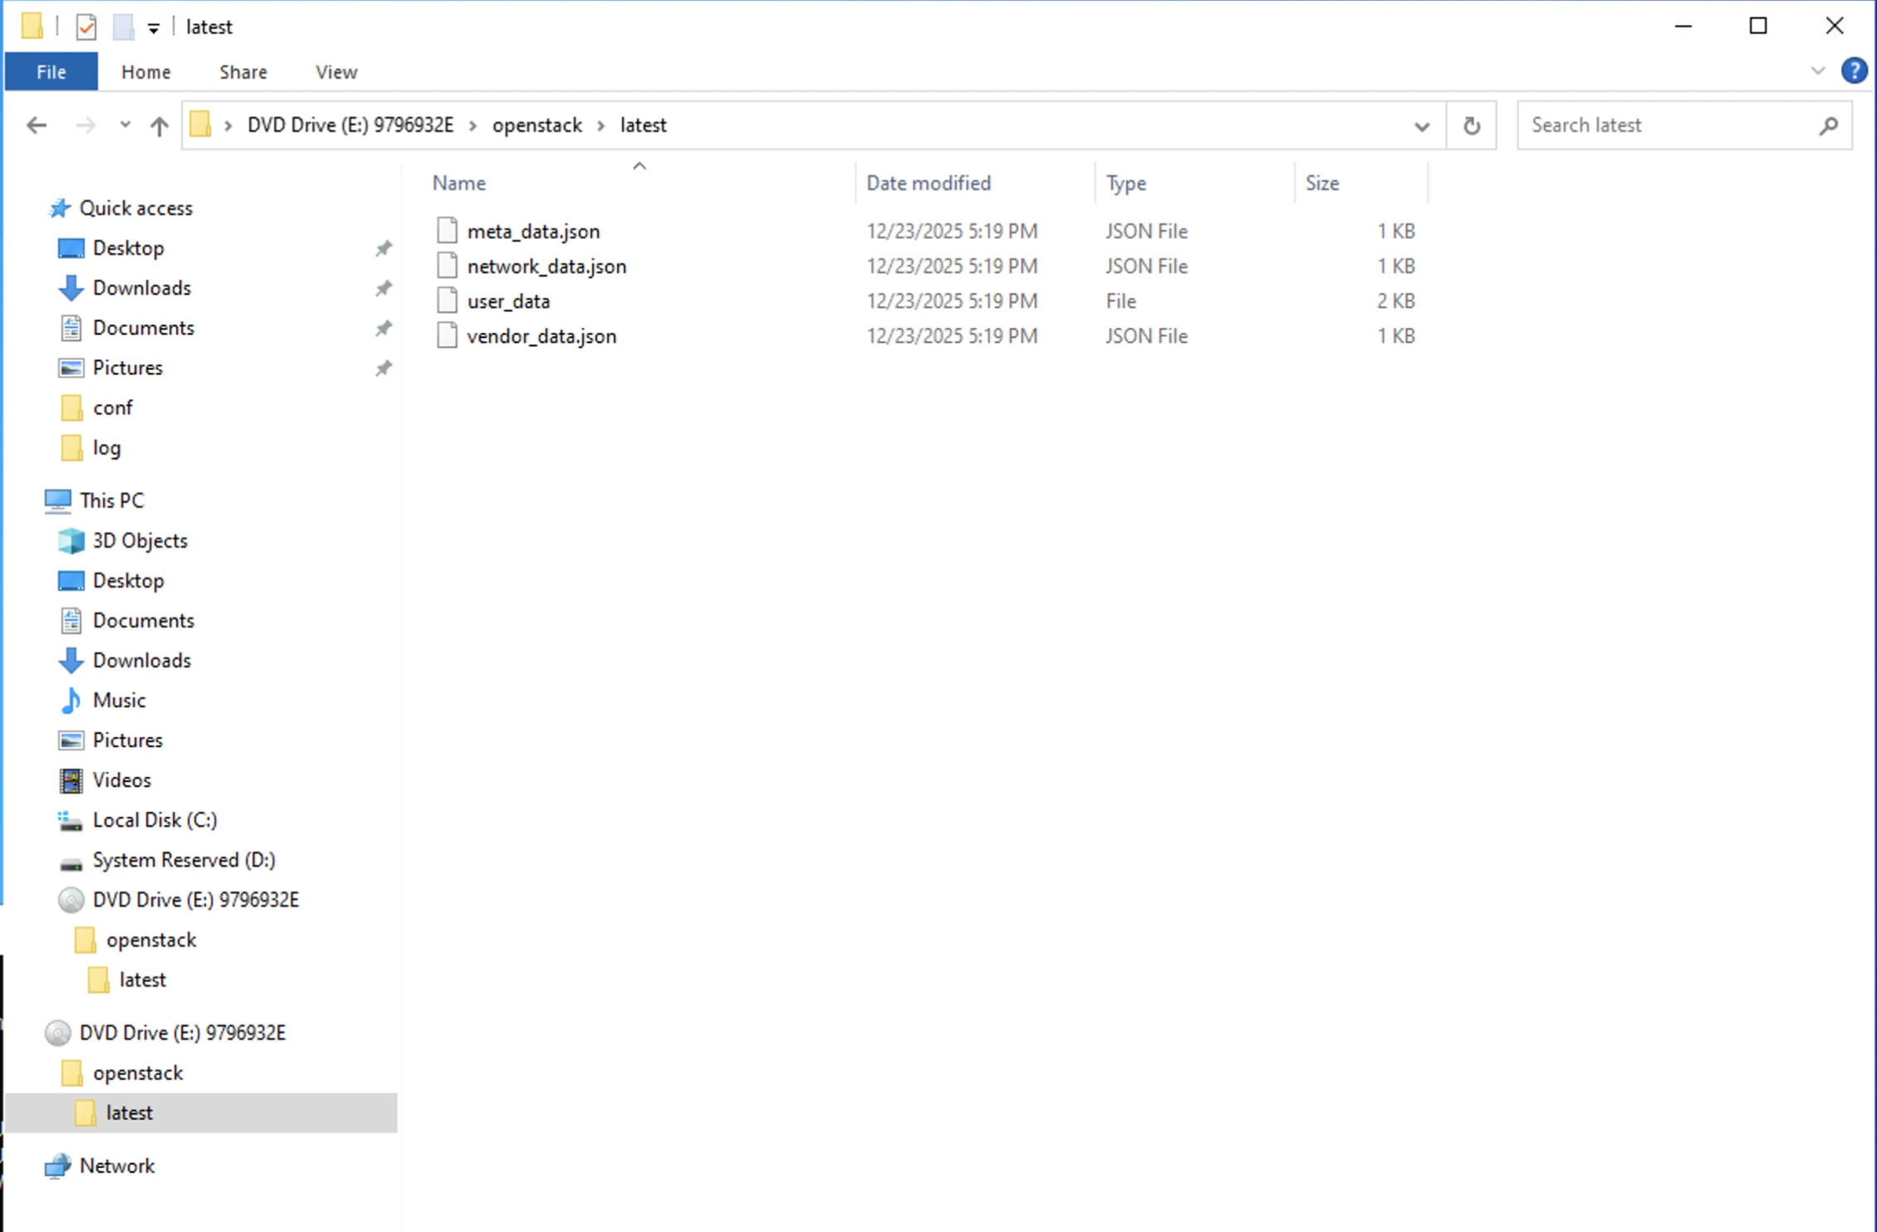Screen dimensions: 1877x1232
Task: Switch to the Share ribbon tab
Action: point(243,72)
